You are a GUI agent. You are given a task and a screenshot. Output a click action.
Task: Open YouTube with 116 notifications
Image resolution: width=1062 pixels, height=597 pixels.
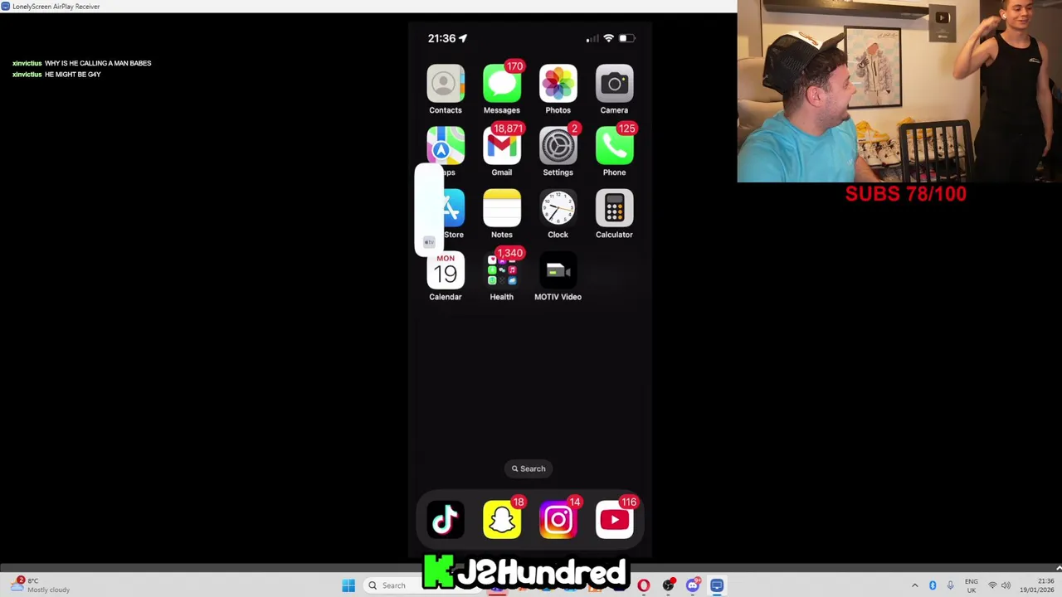[x=615, y=520]
